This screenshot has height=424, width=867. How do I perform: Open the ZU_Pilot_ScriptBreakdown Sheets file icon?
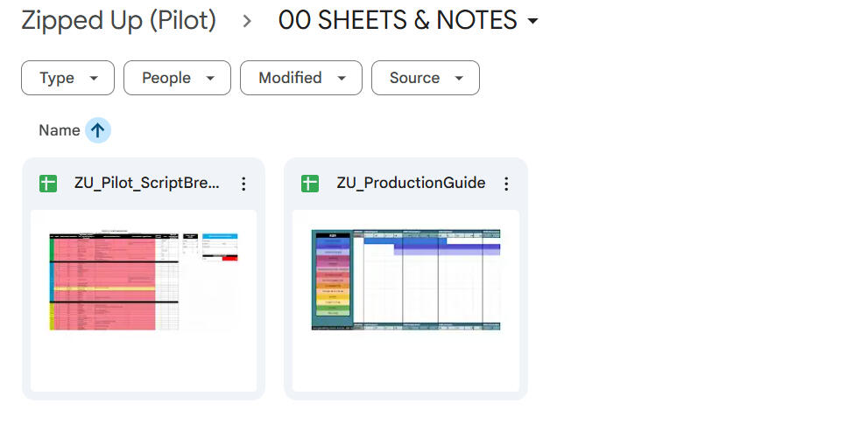pos(48,184)
